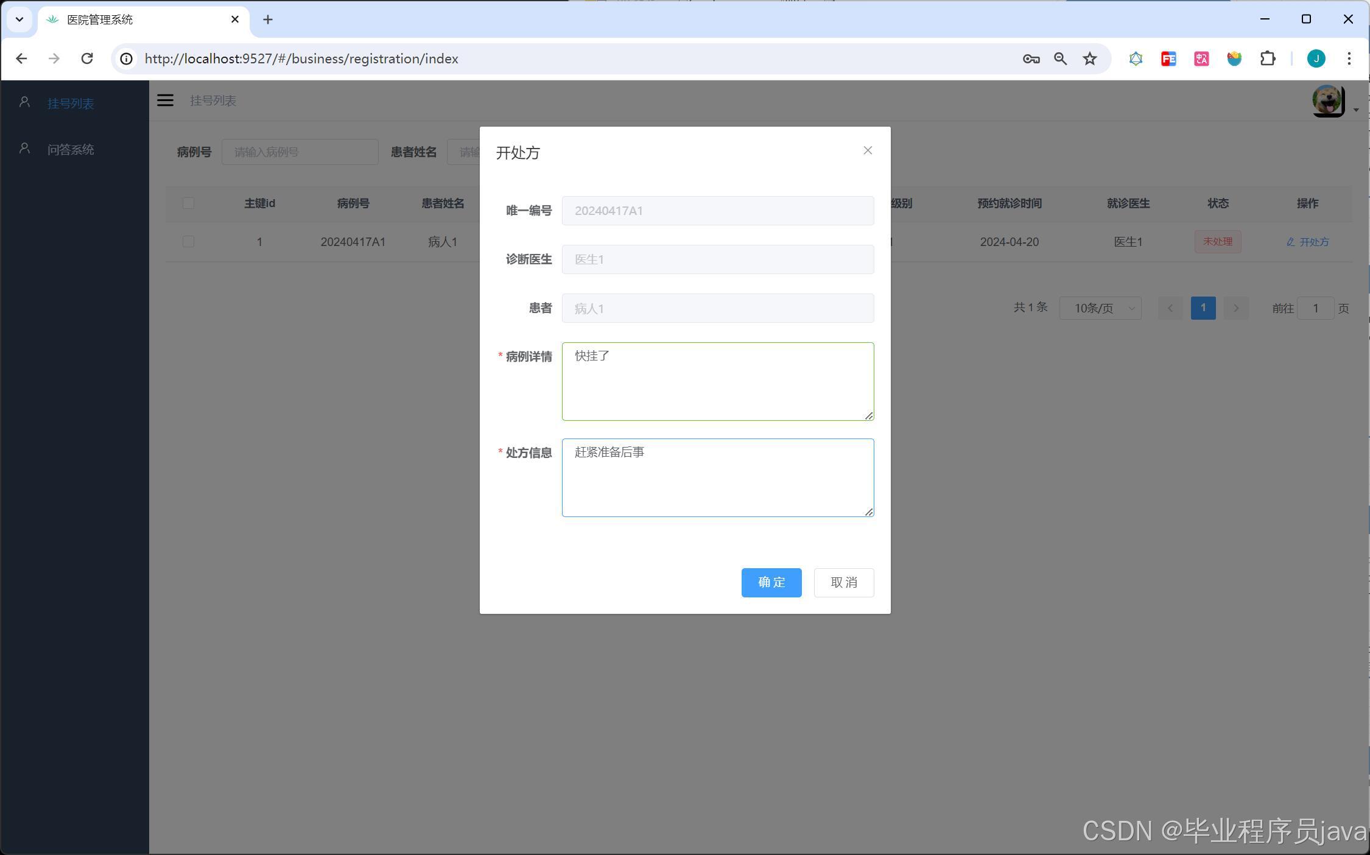Open the pink translate extension

(1201, 58)
